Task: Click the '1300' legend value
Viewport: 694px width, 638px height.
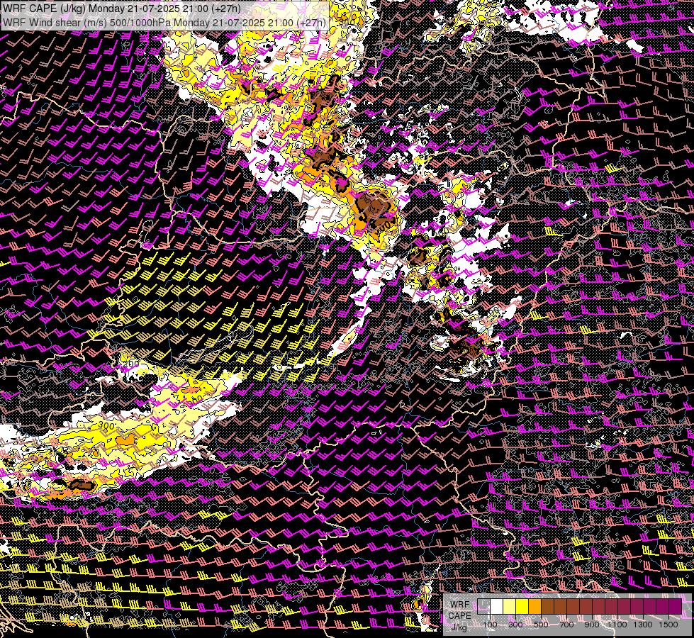Action: coord(643,625)
